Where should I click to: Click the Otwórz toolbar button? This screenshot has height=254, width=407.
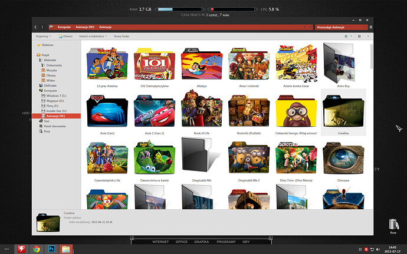pos(65,37)
